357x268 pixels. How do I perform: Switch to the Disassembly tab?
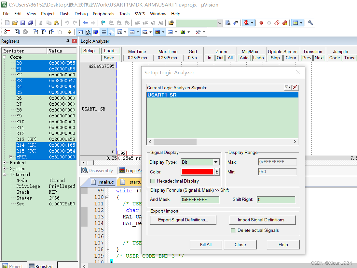click(97, 171)
